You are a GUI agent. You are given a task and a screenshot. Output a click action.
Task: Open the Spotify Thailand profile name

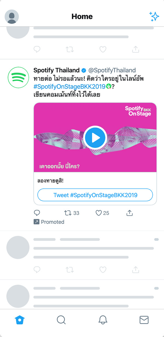point(57,70)
